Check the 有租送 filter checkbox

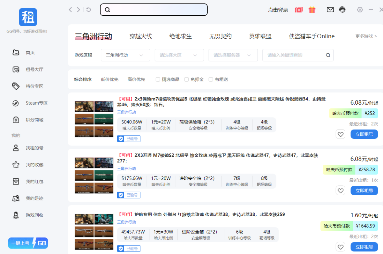pos(211,79)
